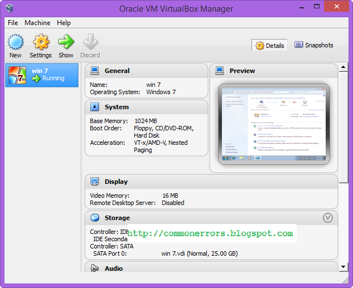Viewport: 353px width, 288px height.
Task: Select the win 7 virtual machine entry
Action: click(42, 75)
